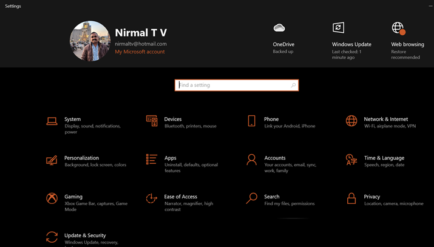Open the Phone settings title

point(271,119)
